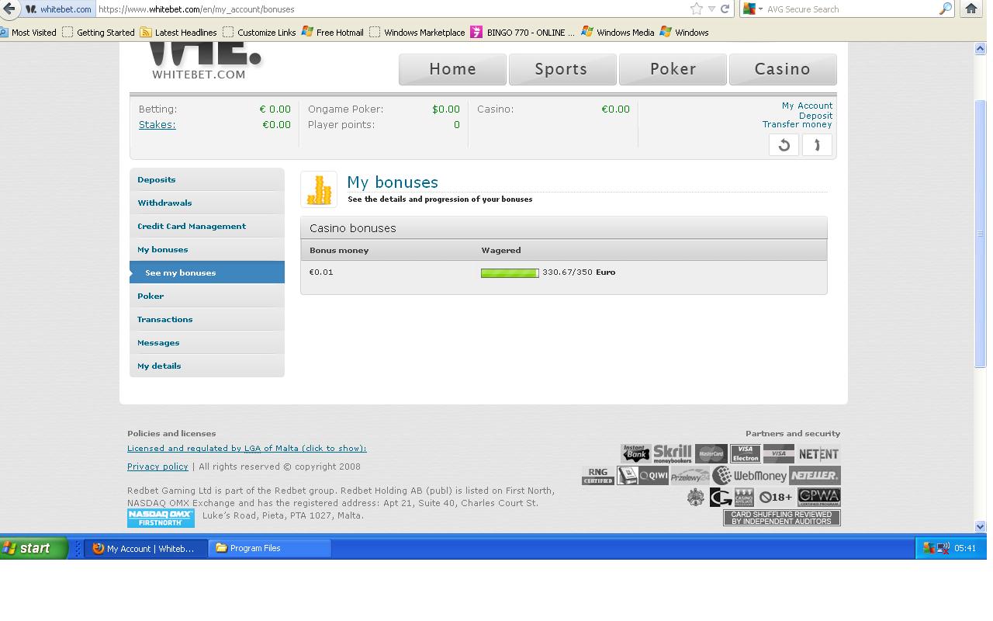993x621 pixels.
Task: Click inside the AVG Secure Search field
Action: pos(851,9)
